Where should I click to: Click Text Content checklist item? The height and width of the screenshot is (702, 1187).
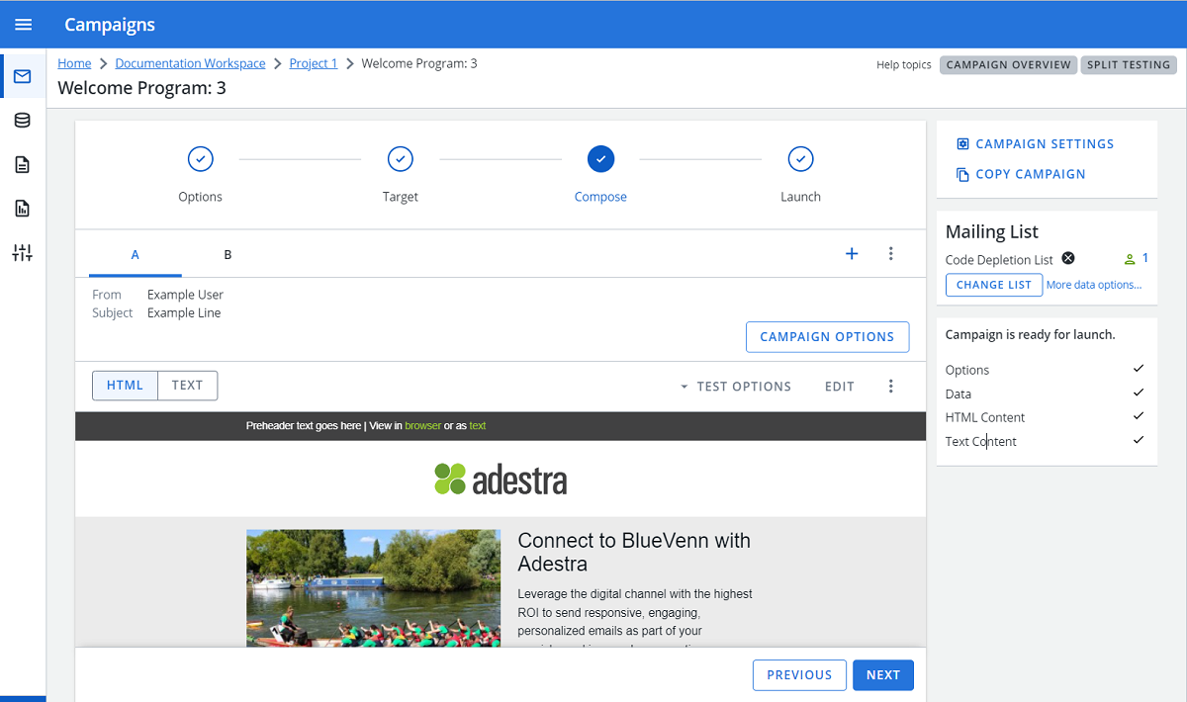pyautogui.click(x=981, y=441)
